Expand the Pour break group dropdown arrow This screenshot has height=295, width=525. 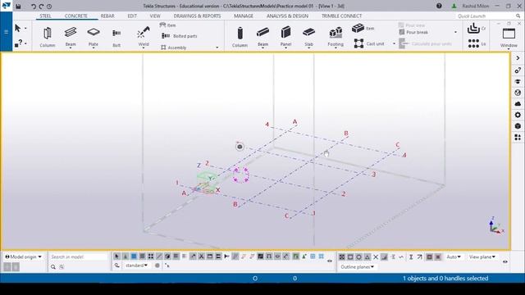coord(455,32)
